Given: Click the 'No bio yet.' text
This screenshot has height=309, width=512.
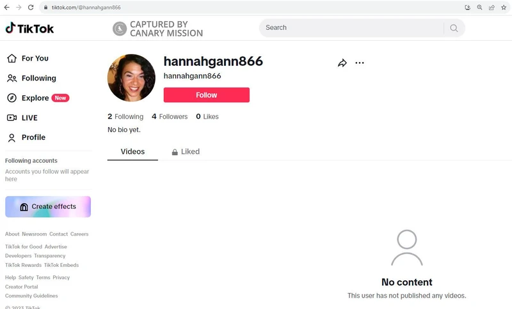Looking at the screenshot, I should tap(124, 130).
